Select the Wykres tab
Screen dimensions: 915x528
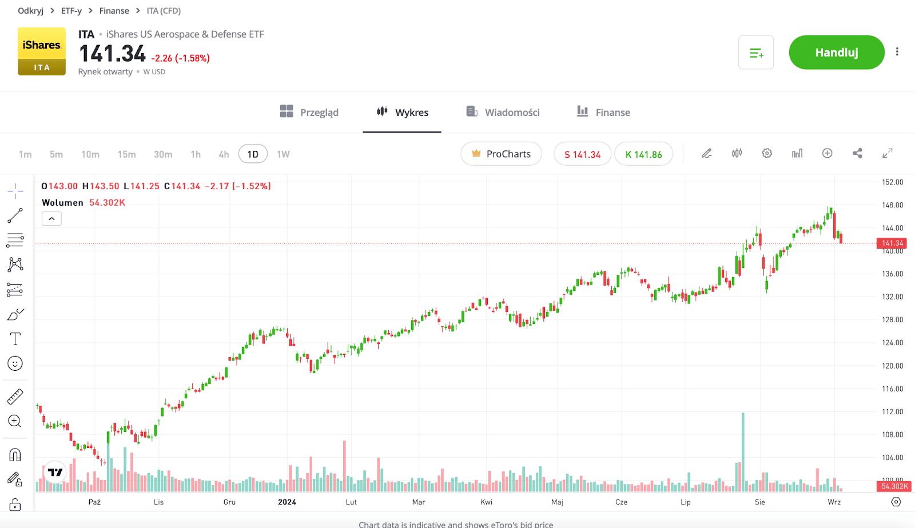point(402,112)
